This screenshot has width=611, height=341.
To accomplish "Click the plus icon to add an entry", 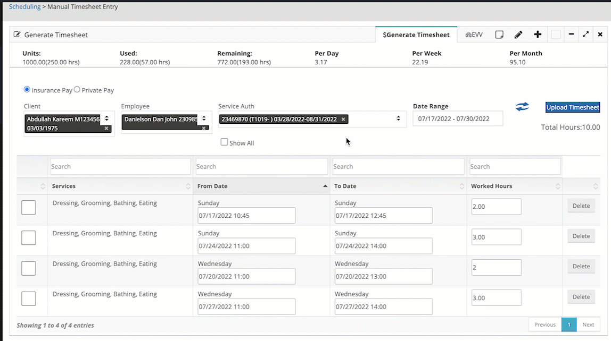I will [x=538, y=34].
